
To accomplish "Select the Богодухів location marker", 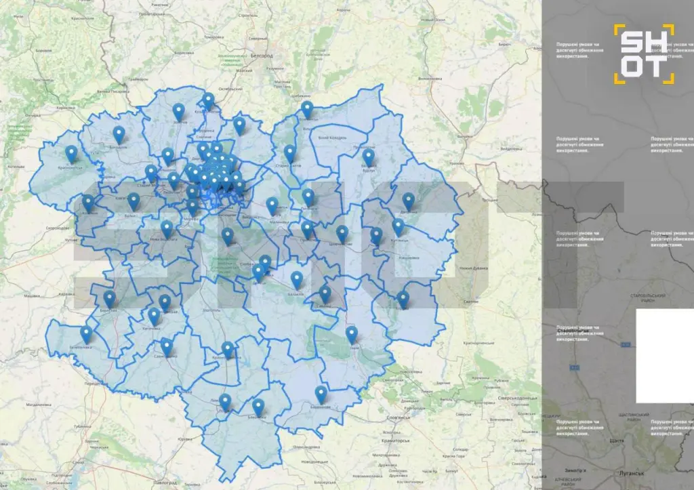I will pos(119,134).
